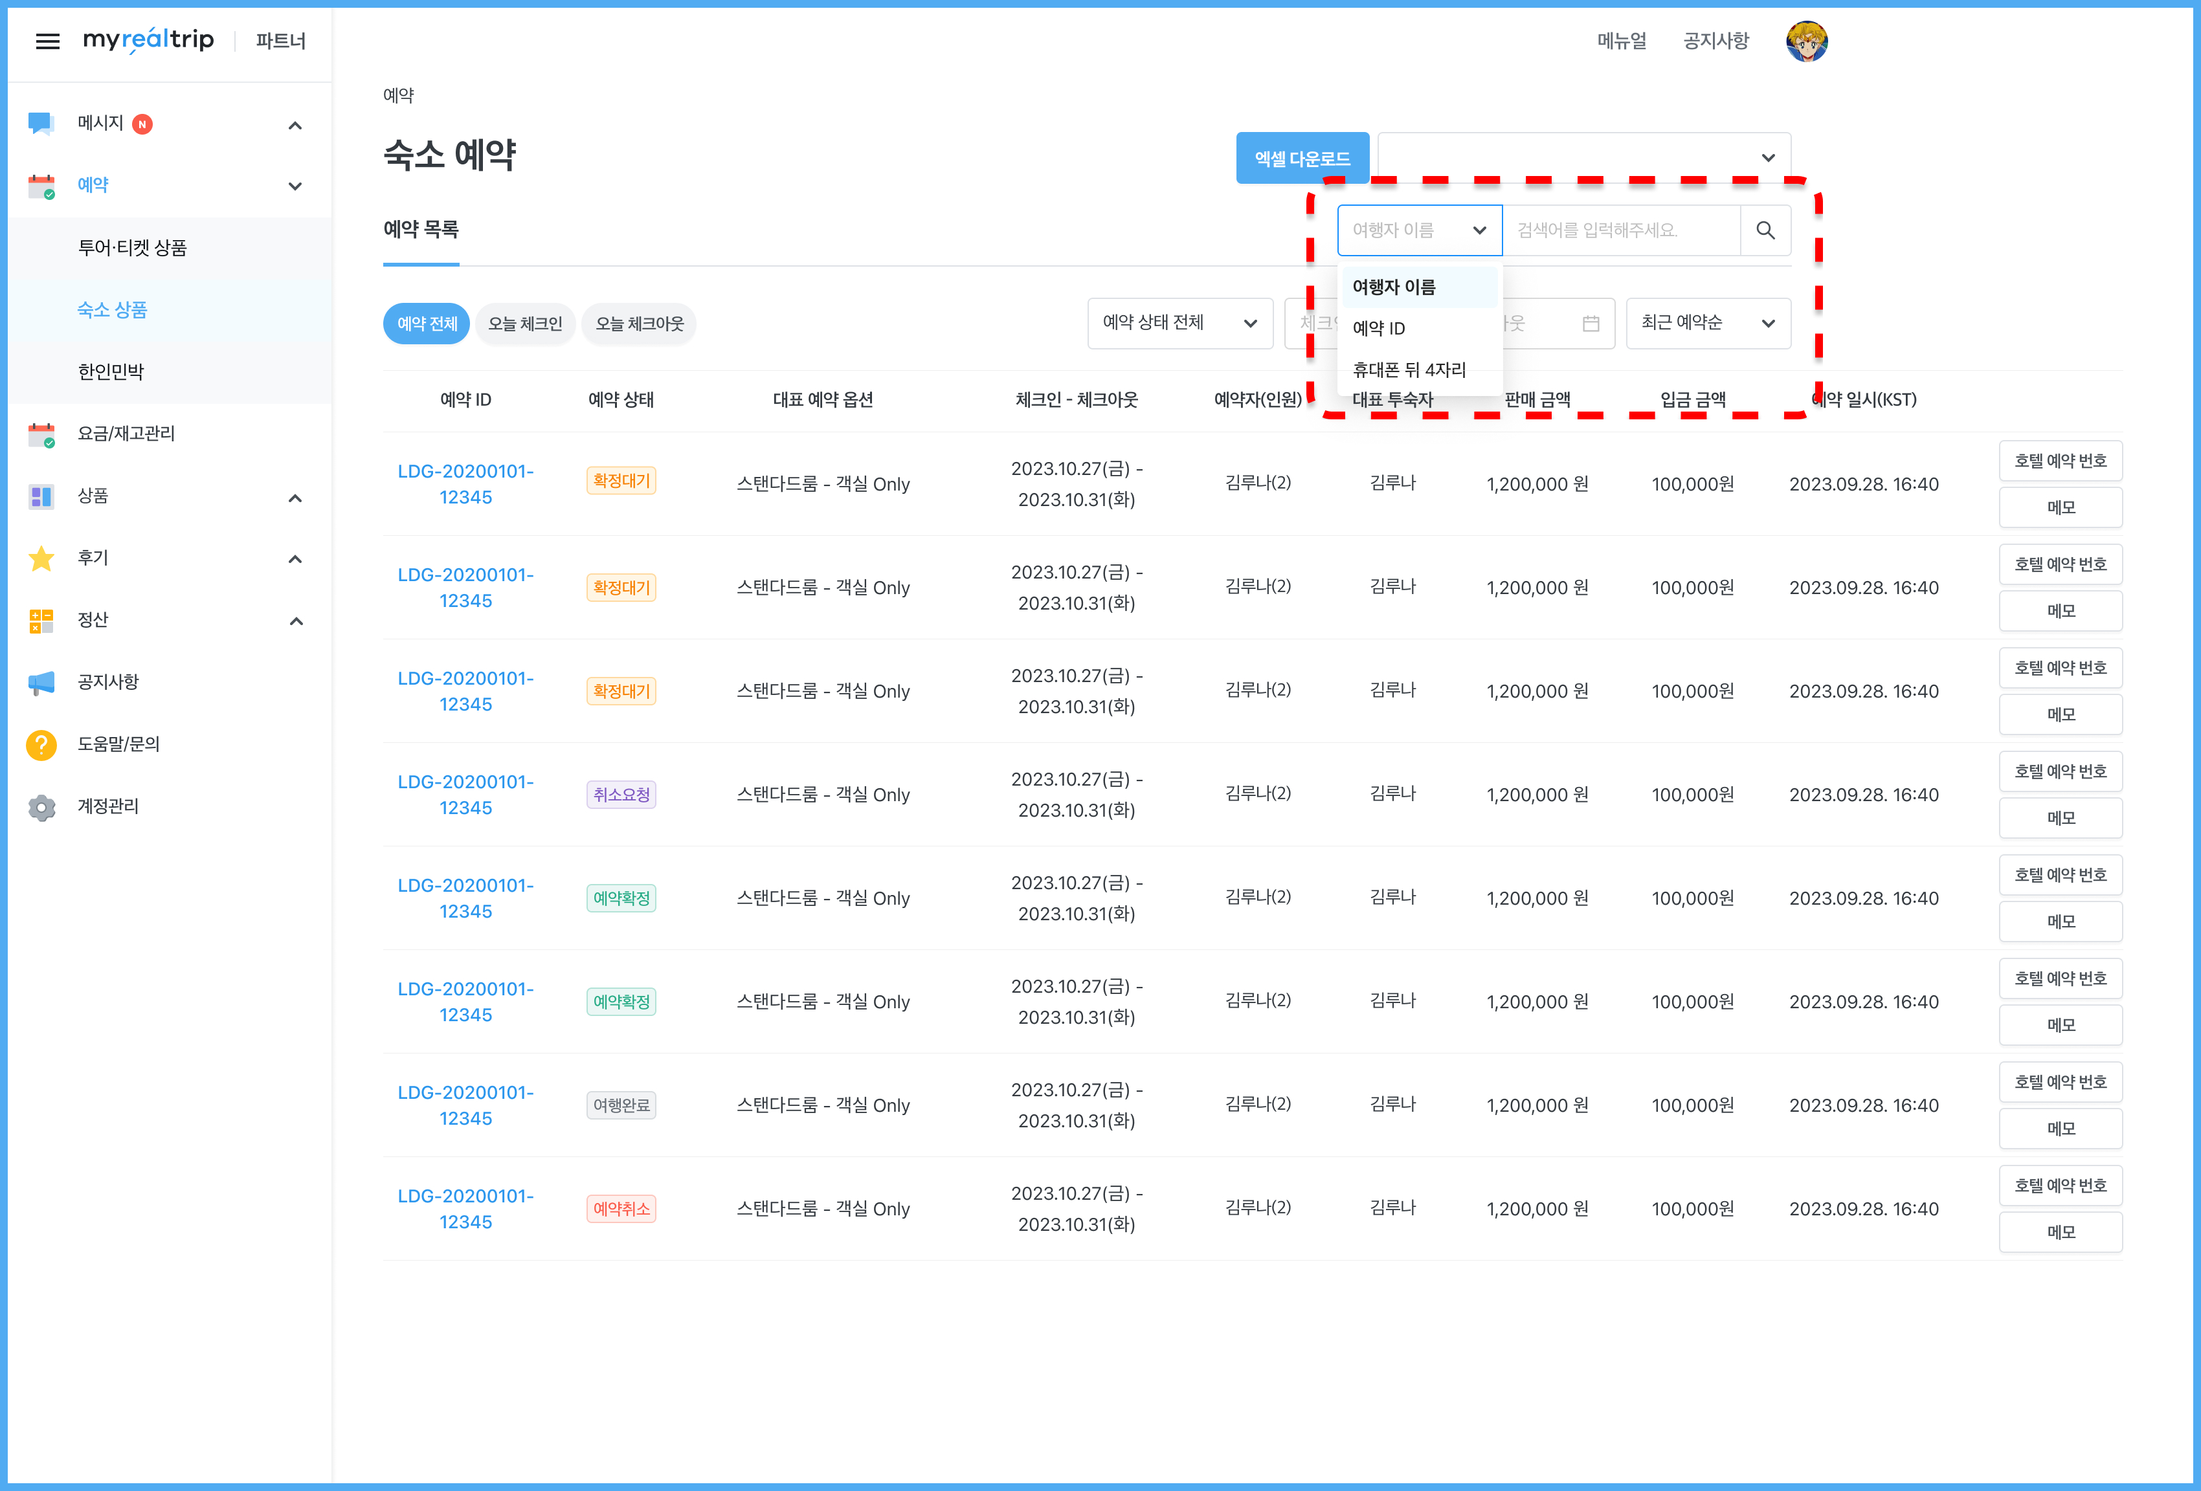
Task: Click the calendar icon in date filter
Action: (x=1591, y=324)
